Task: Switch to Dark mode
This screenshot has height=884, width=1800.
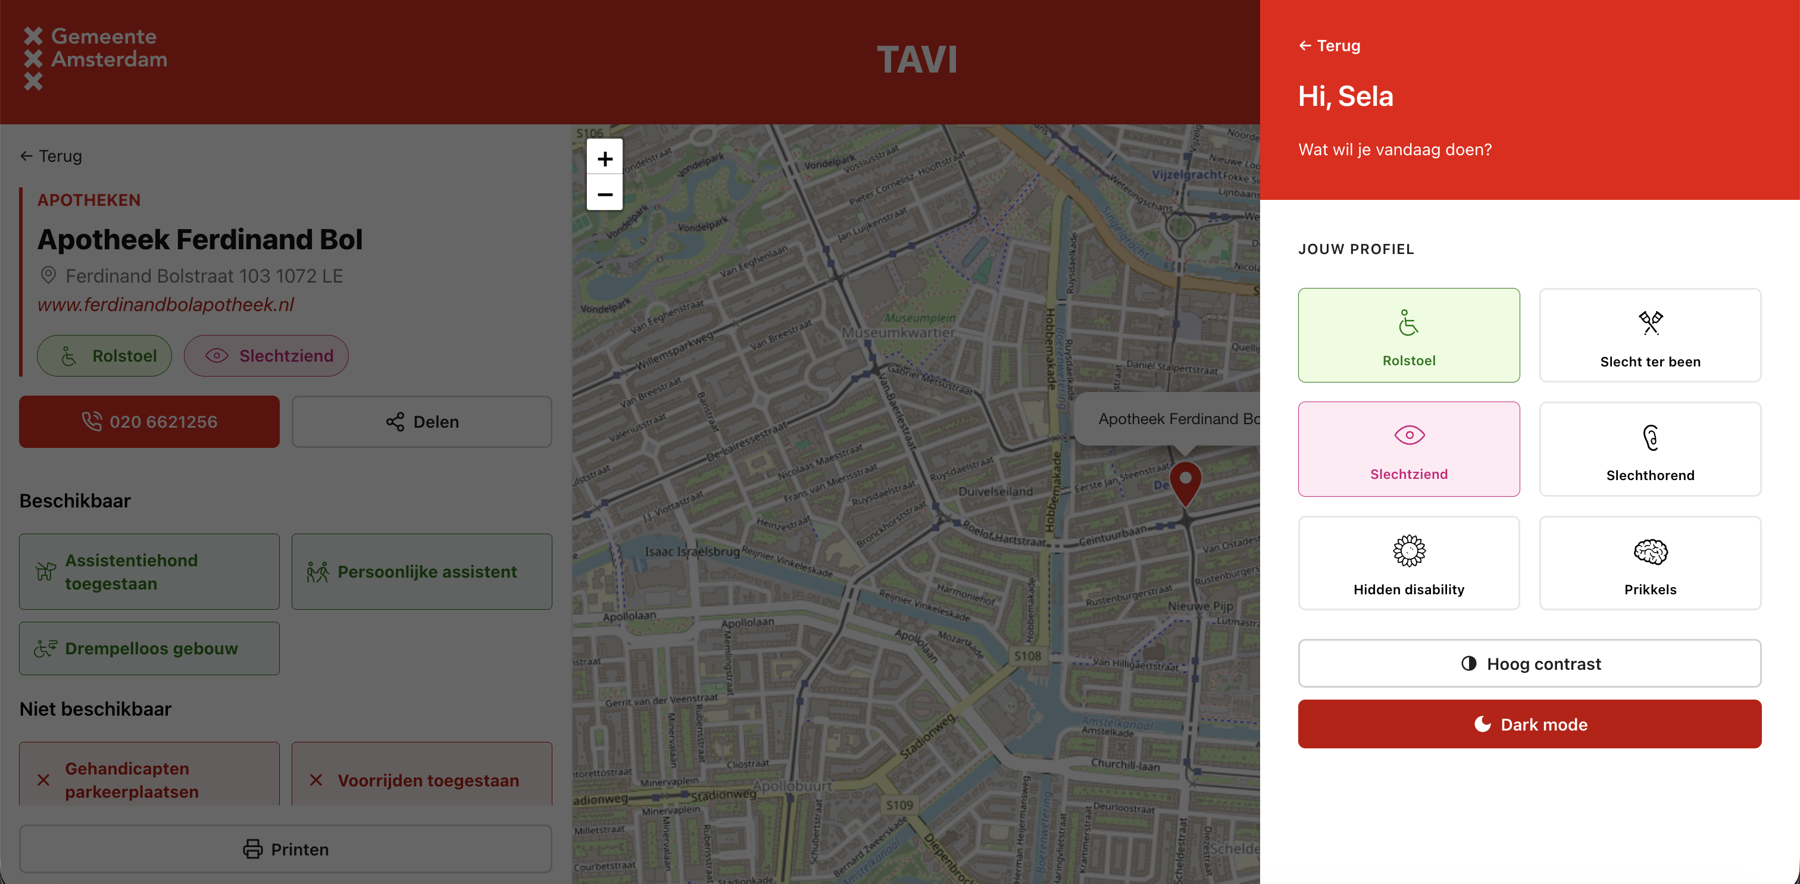Action: [1530, 724]
